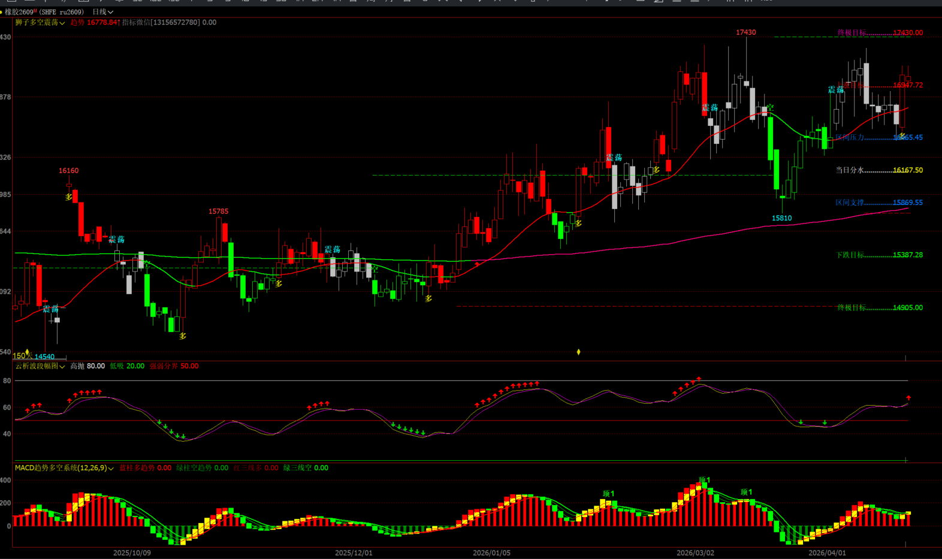Click the 空 signal after the 17430 peak
942x559 pixels.
point(770,108)
